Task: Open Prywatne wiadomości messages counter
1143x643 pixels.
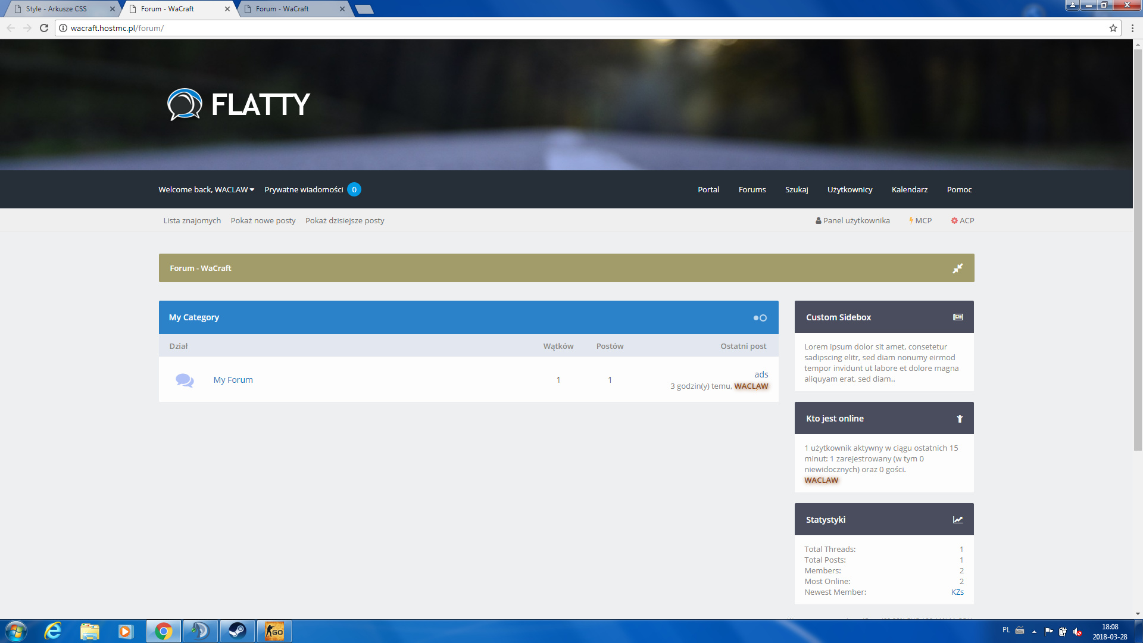Action: tap(354, 190)
